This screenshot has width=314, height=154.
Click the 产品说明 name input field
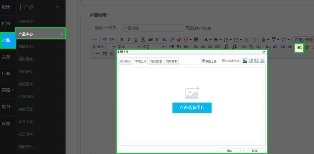152,28
